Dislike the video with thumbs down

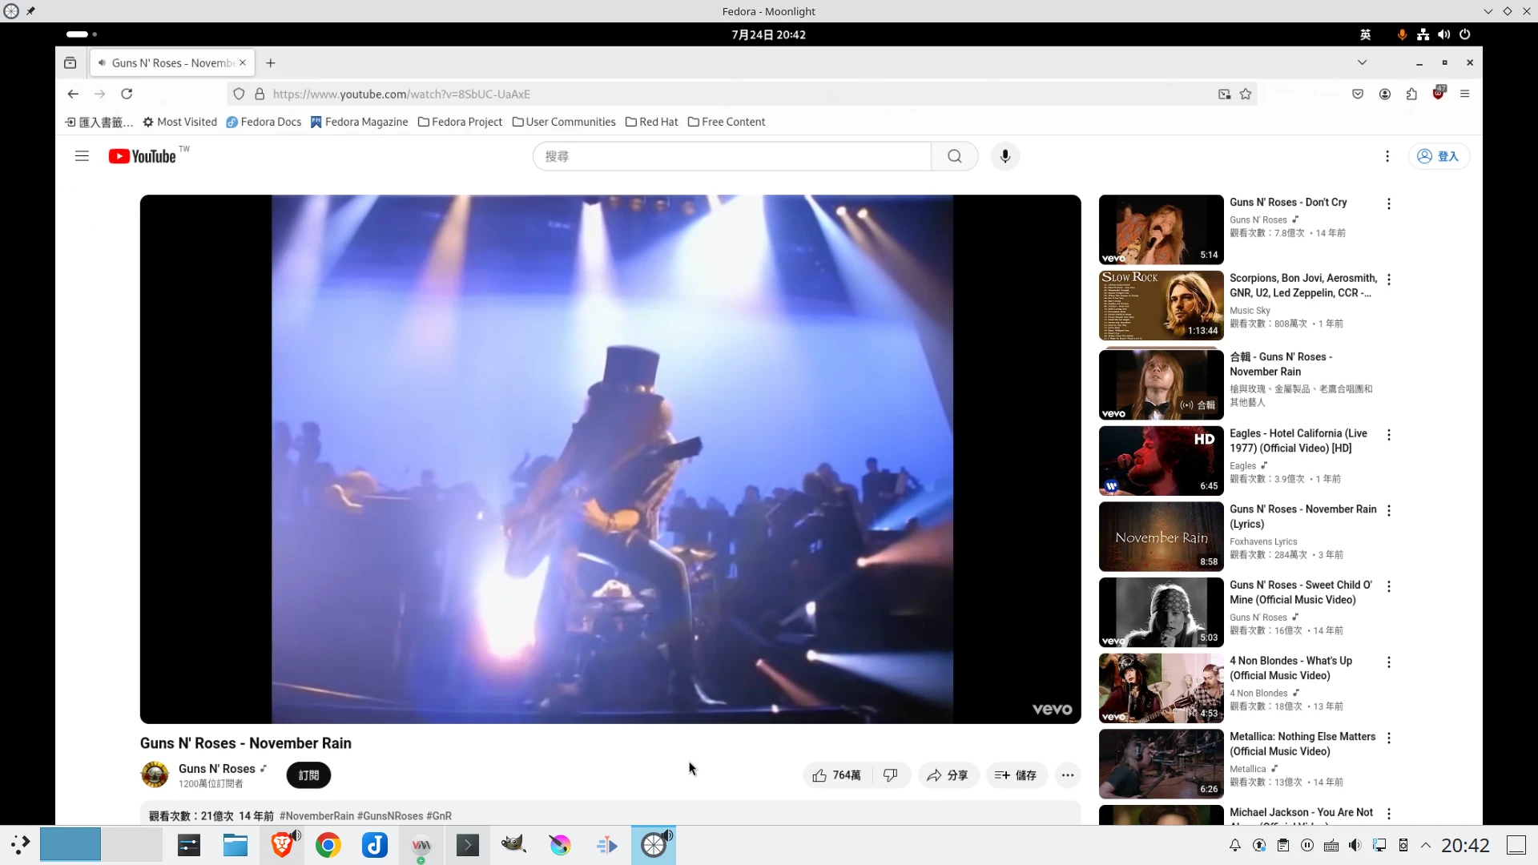891,775
